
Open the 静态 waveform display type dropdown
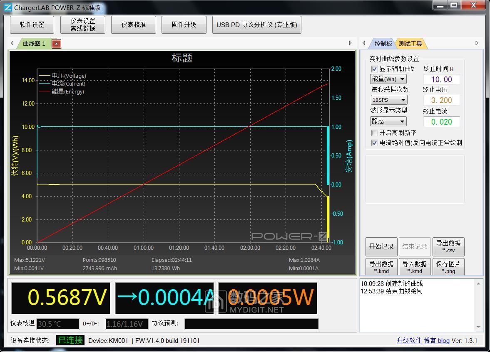pyautogui.click(x=388, y=121)
